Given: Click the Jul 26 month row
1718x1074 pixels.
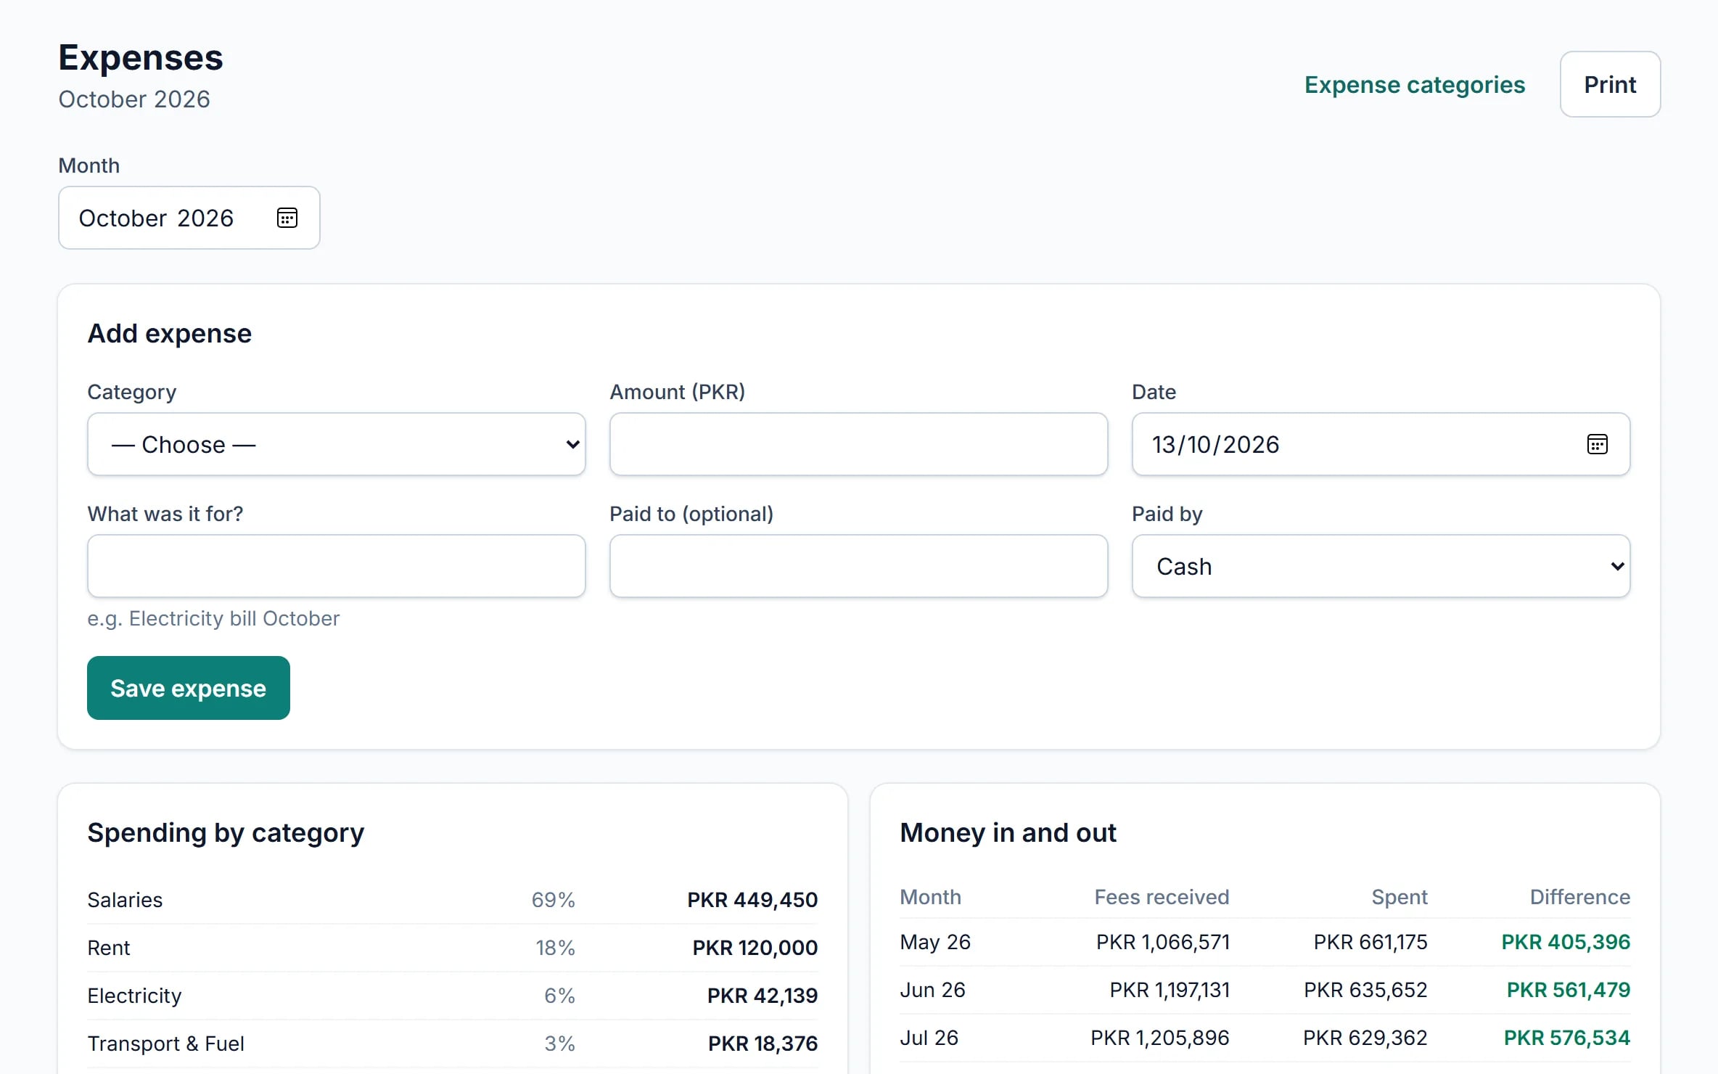Looking at the screenshot, I should click(1265, 1038).
